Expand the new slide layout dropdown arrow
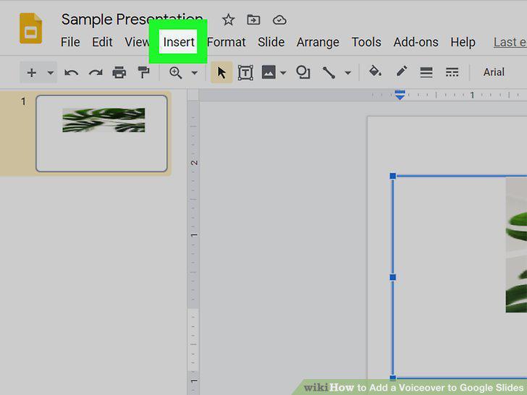This screenshot has height=395, width=527. point(51,72)
